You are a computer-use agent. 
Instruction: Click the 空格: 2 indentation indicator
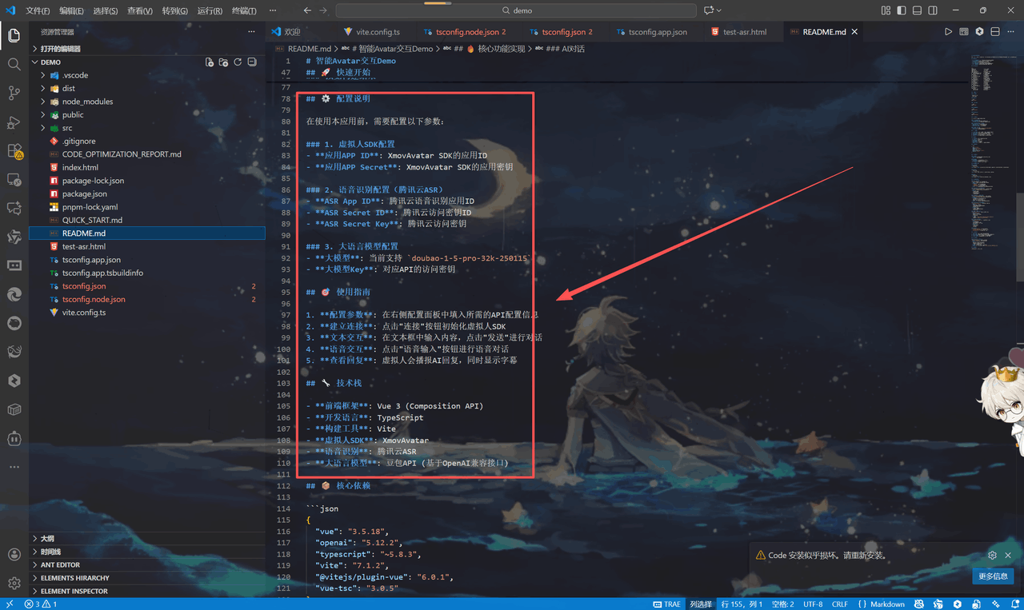(782, 604)
